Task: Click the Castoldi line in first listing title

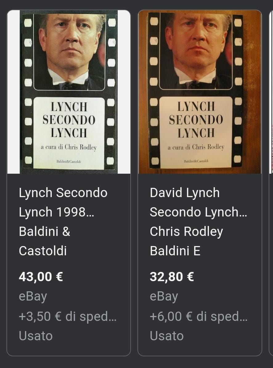Action: 43,251
